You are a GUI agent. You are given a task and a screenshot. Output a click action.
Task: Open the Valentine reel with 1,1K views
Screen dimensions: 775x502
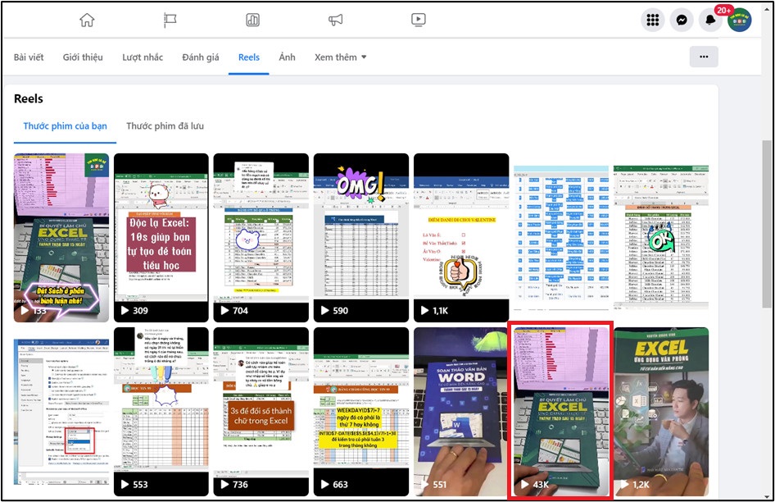coord(461,238)
